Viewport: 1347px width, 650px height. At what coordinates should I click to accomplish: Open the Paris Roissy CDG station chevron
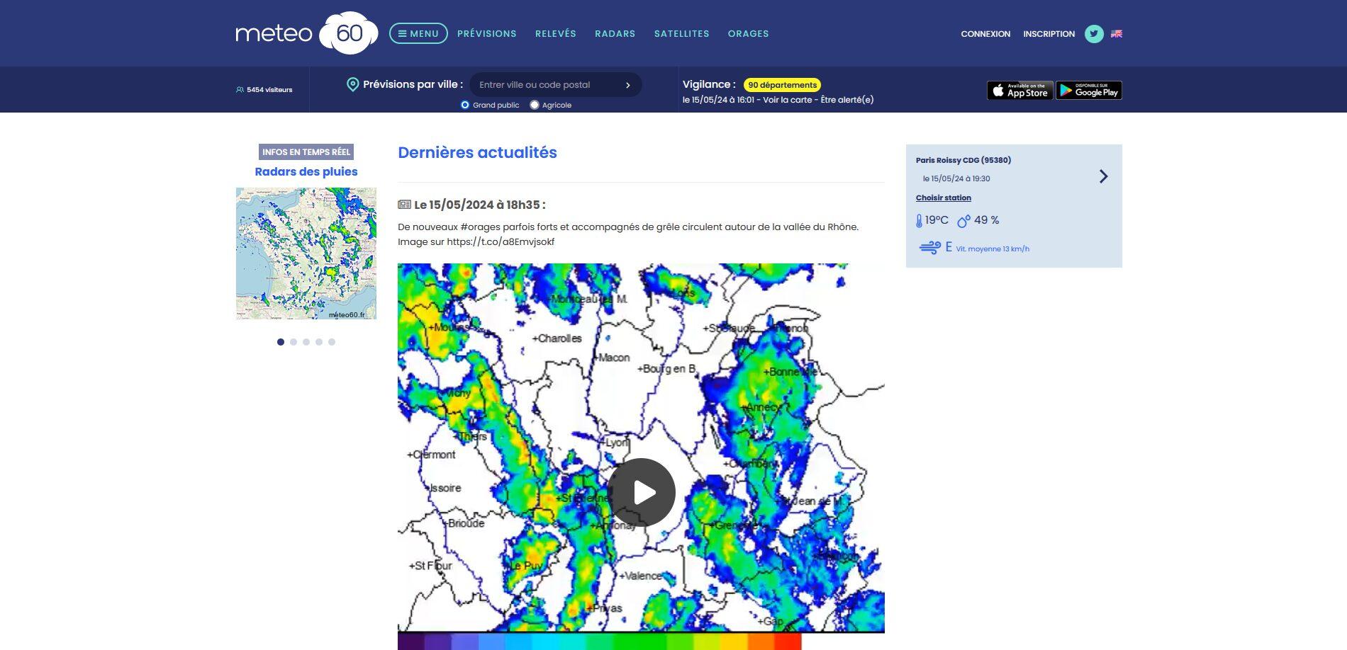1103,176
